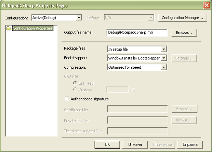Open the Configuration dropdown arrow
Screen dimensions: 212x152
tap(79, 17)
